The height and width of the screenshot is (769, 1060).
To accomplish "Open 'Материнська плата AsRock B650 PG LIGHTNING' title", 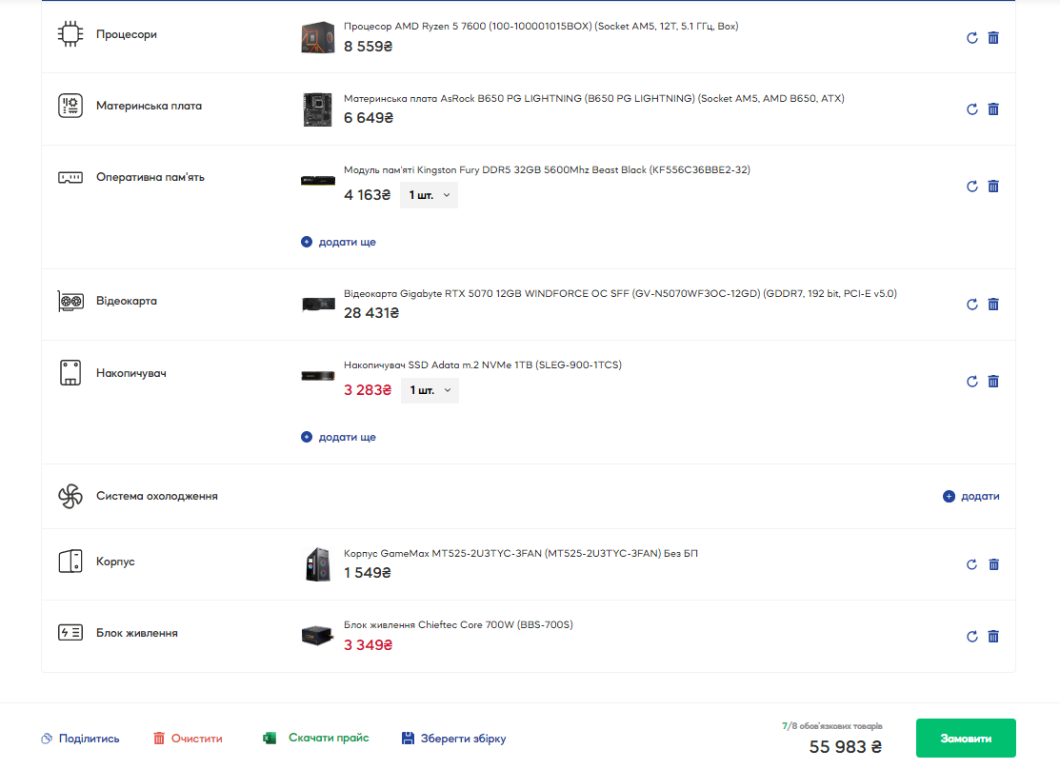I will pyautogui.click(x=593, y=99).
